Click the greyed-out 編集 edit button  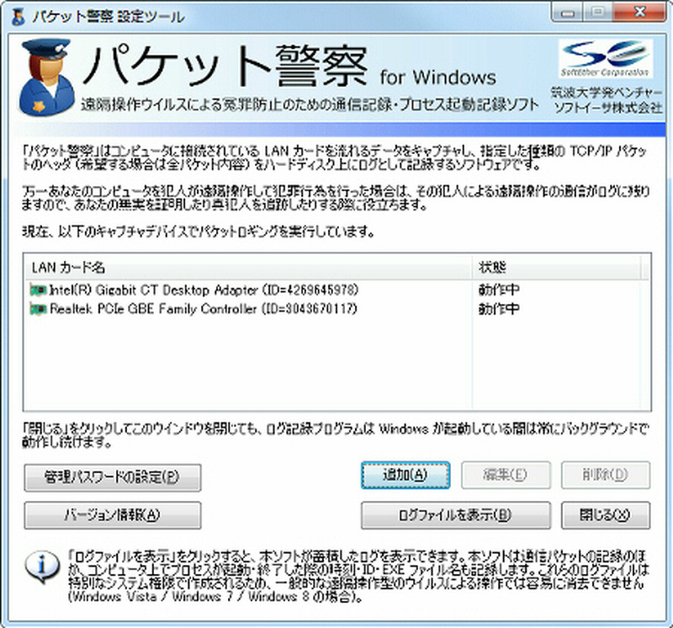click(506, 475)
